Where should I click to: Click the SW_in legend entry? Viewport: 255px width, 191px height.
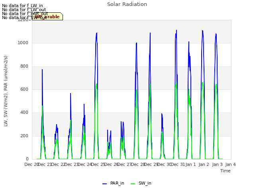click(x=141, y=183)
